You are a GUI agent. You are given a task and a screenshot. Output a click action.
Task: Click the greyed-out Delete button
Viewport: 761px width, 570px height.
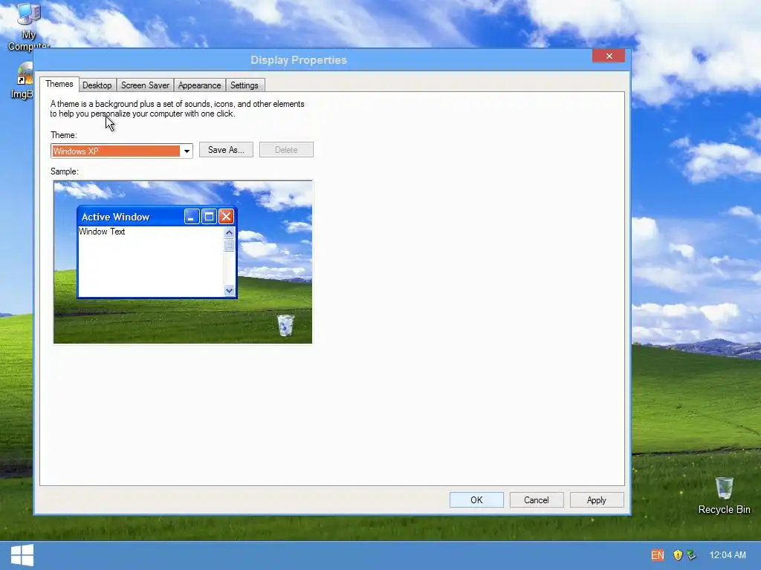pyautogui.click(x=286, y=150)
